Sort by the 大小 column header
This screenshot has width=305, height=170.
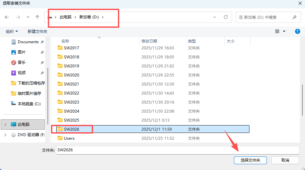[x=231, y=41]
